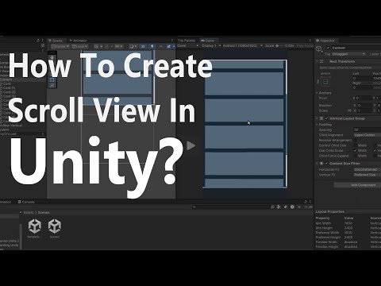Click the Scale X field

(364, 110)
